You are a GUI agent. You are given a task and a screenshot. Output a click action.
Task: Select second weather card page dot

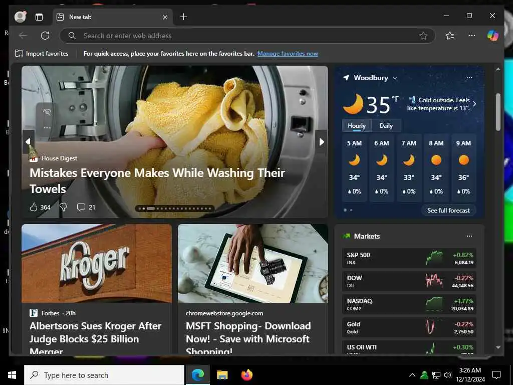point(351,210)
